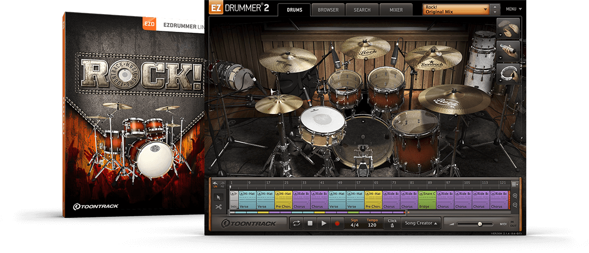
Task: Audition the shaker percussion pad
Action: click(x=508, y=50)
